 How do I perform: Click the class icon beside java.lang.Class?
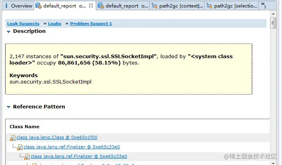[13, 138]
